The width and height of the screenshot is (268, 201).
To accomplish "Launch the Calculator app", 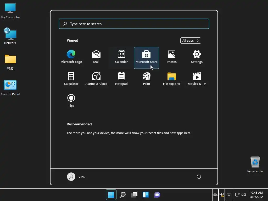I will pyautogui.click(x=71, y=79).
